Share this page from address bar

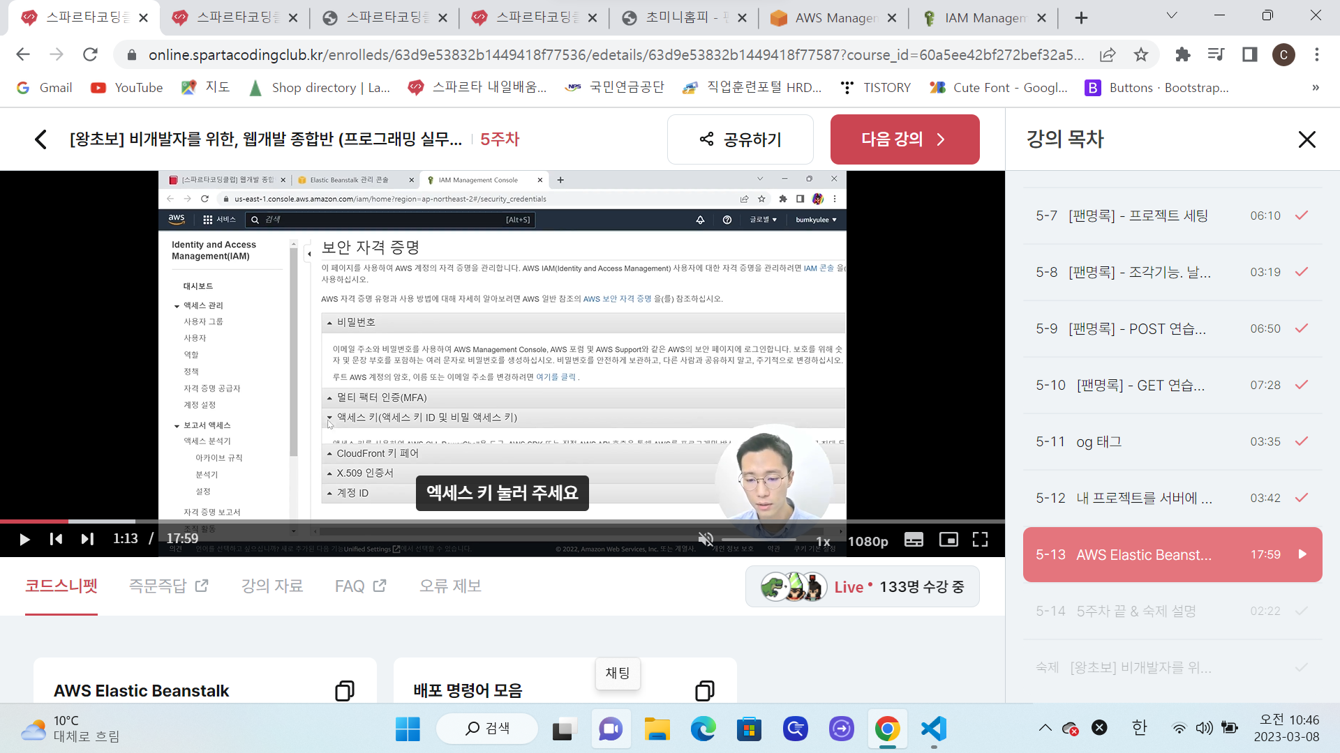pos(1108,54)
